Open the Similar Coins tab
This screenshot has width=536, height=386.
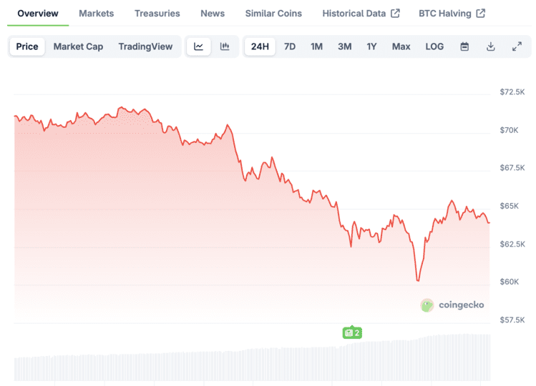tap(273, 13)
